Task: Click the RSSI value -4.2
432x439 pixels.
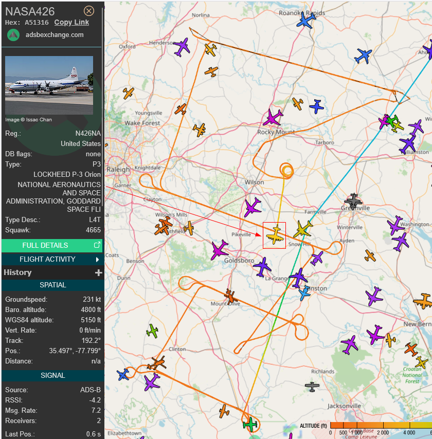Action: (x=96, y=400)
